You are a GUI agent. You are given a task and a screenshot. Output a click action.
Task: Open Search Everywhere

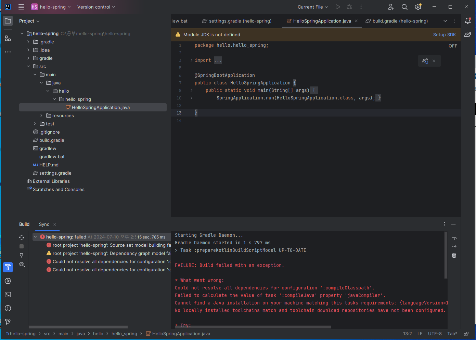click(x=404, y=7)
